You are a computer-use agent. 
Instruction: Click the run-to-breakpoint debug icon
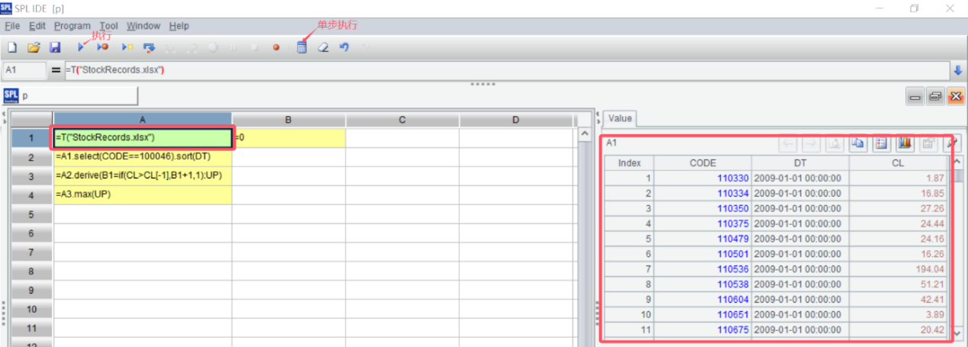tap(103, 47)
